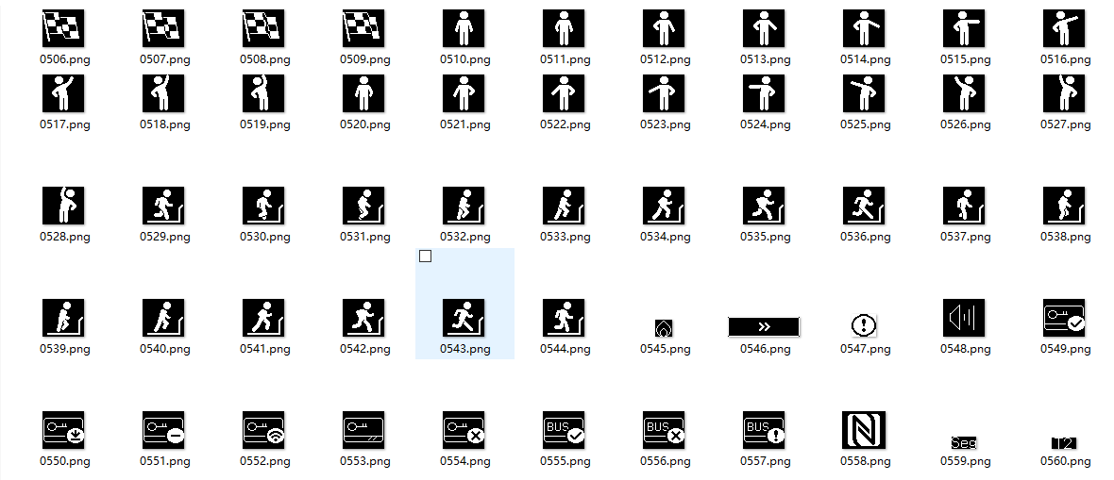The height and width of the screenshot is (480, 1114).
Task: Click the 0510.png filename label
Action: click(x=464, y=59)
